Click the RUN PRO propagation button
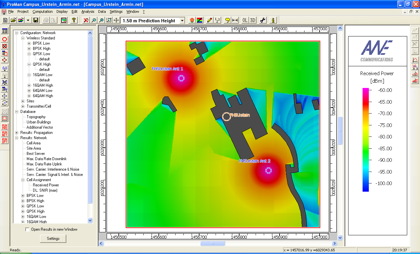The width and height of the screenshot is (420, 254). pos(5,127)
